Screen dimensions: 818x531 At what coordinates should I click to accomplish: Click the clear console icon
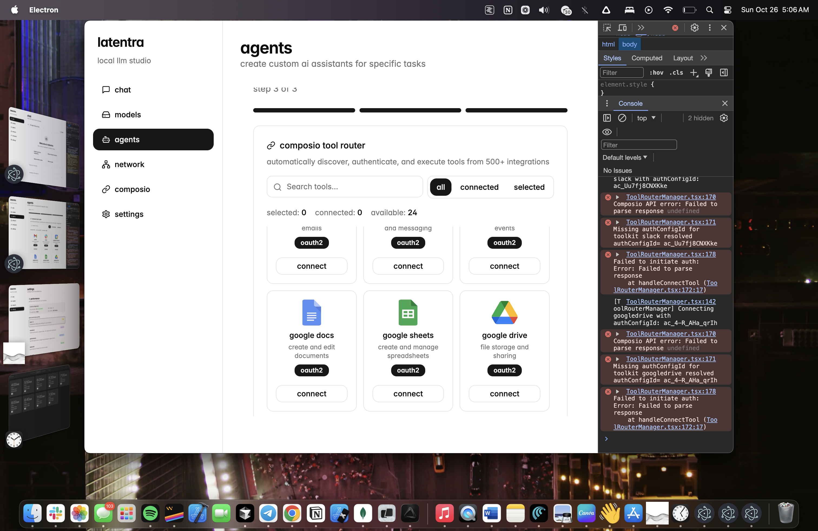click(x=622, y=118)
